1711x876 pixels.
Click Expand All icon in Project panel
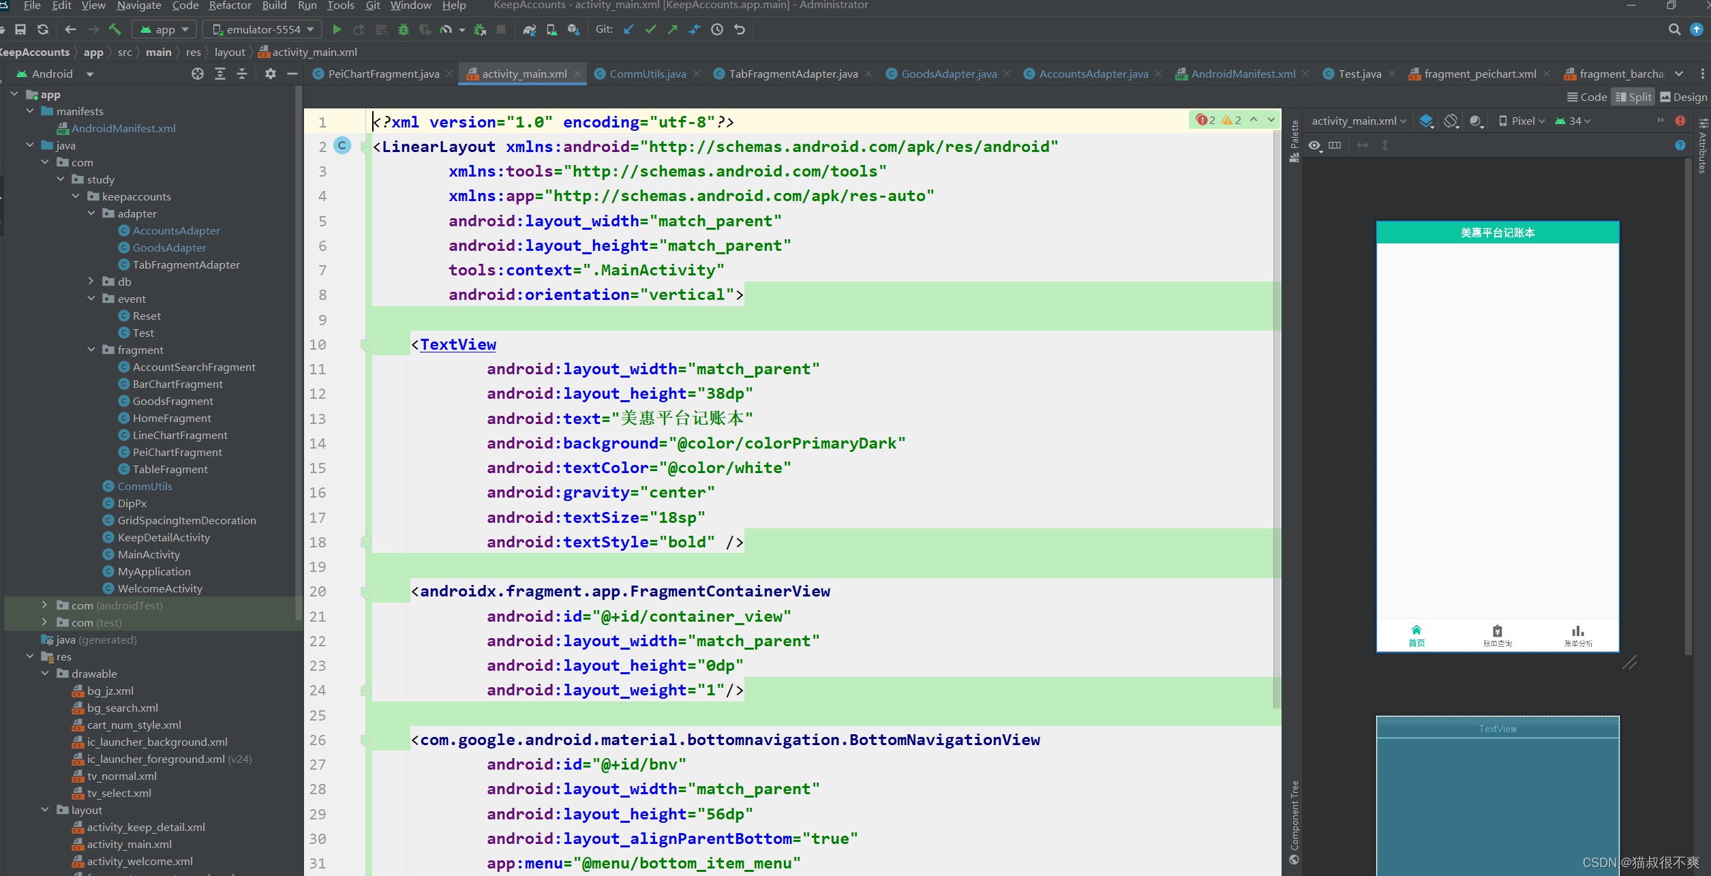click(x=220, y=74)
